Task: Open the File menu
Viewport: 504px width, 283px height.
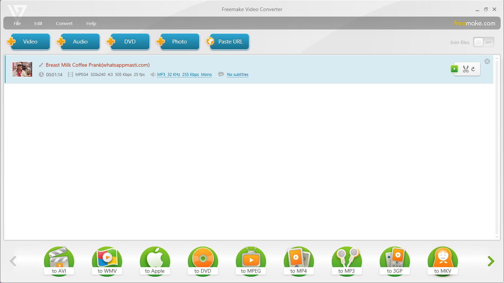Action: coord(17,23)
